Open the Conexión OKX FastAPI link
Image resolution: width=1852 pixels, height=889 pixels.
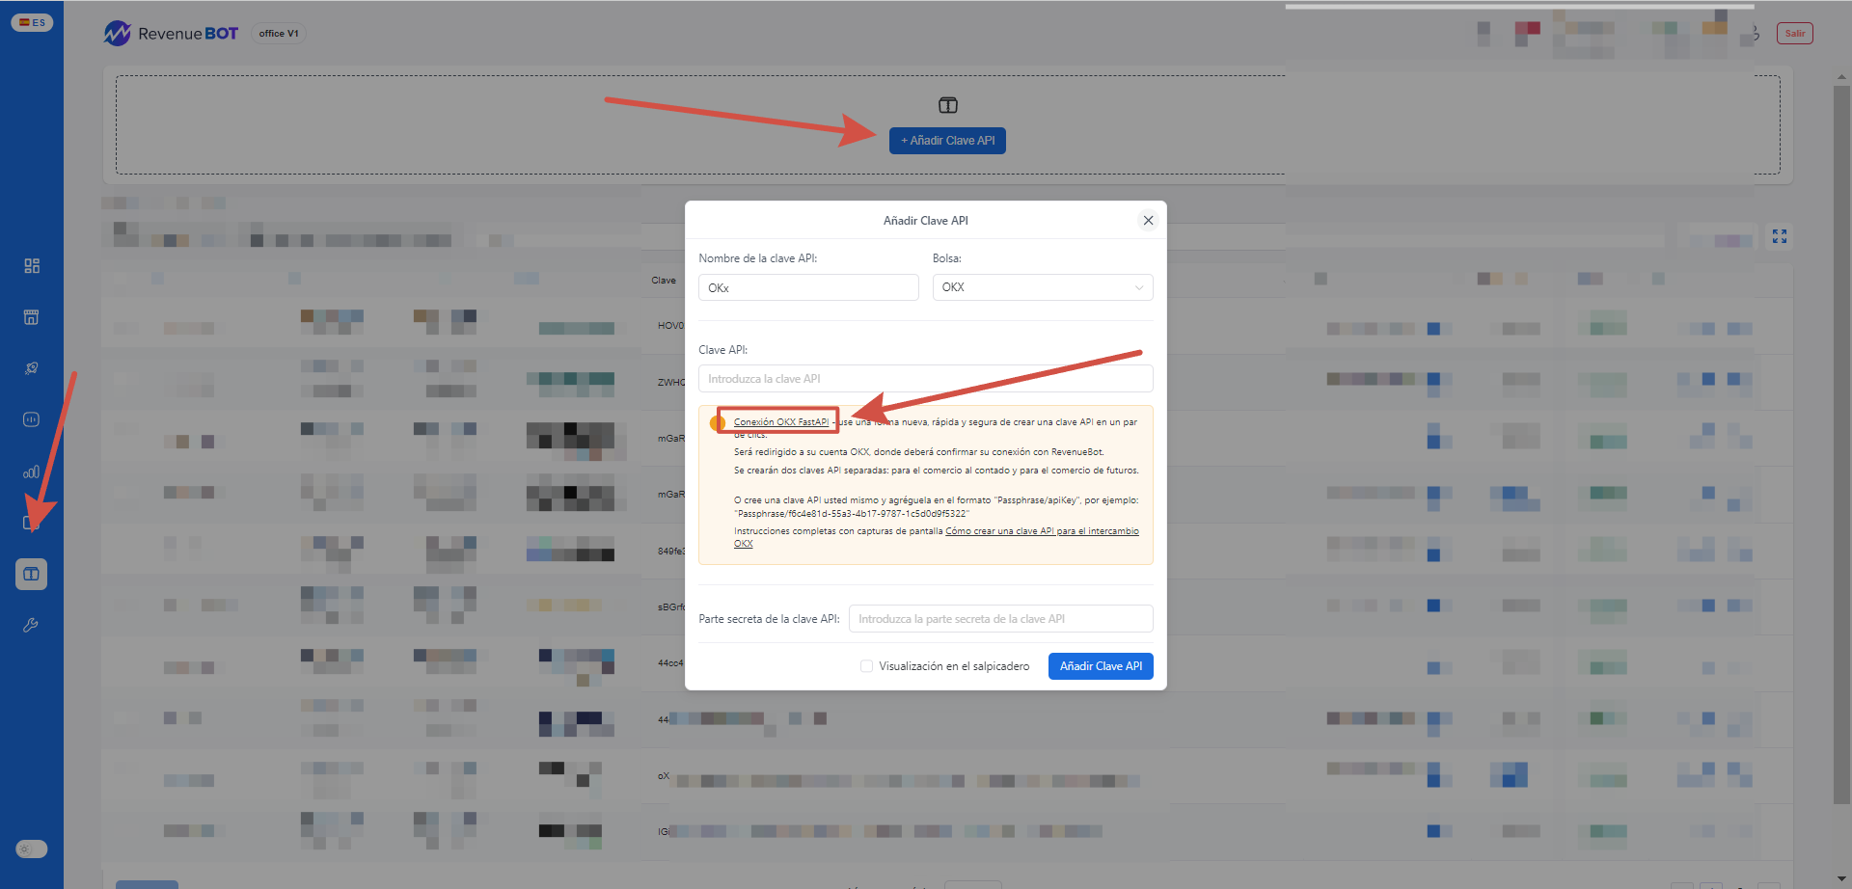781,422
